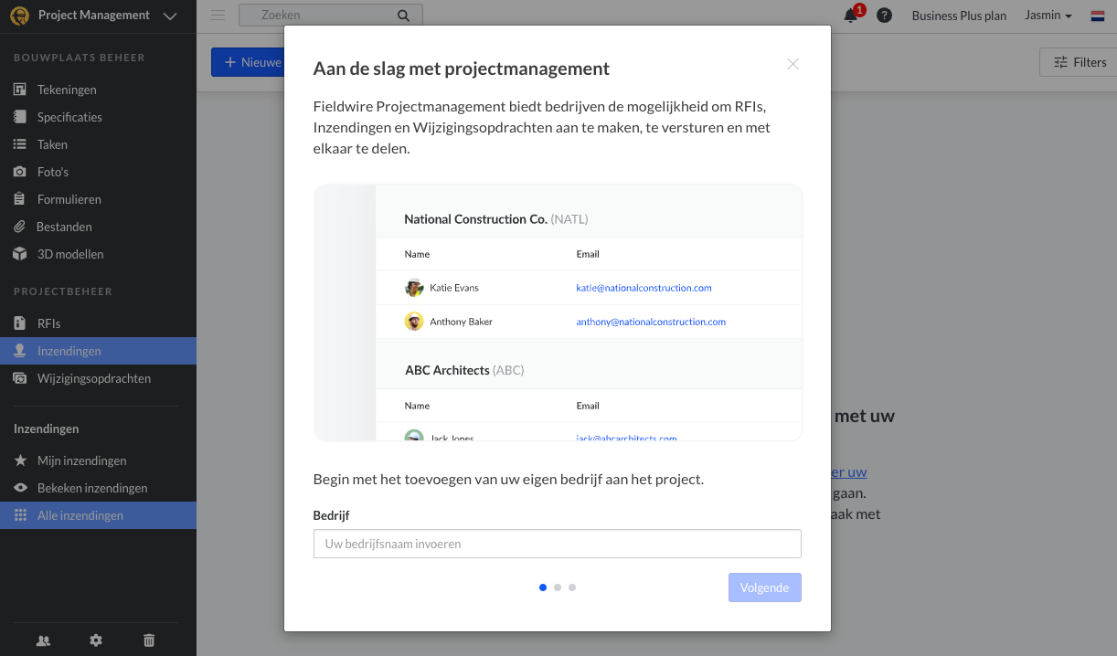
Task: Change language via Dutch flag icon
Action: click(x=1098, y=16)
